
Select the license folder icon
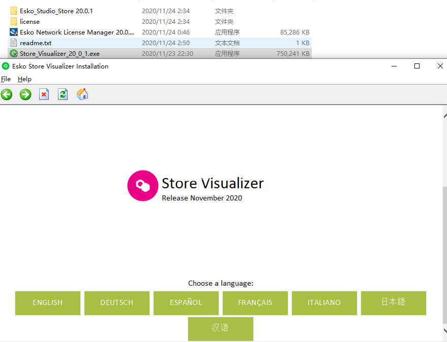pos(14,22)
